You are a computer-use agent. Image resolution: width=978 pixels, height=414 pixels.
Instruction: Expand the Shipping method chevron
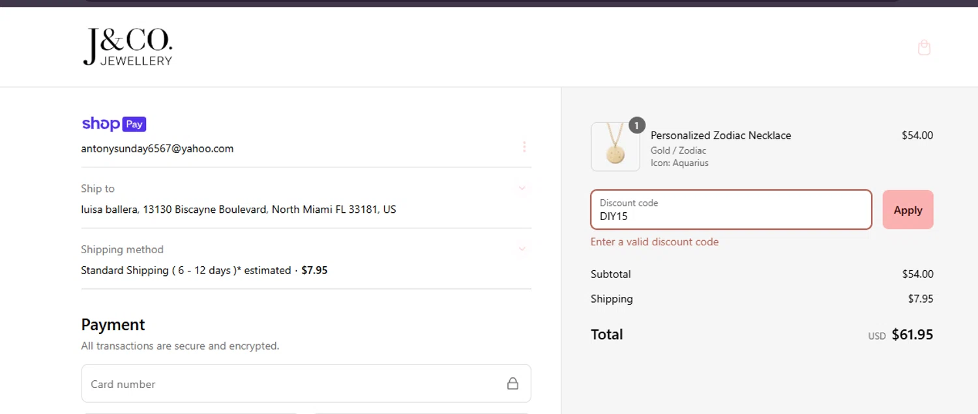pos(522,249)
